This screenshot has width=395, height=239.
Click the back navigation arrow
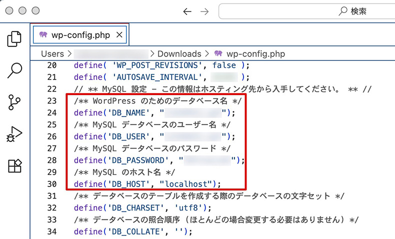point(187,11)
